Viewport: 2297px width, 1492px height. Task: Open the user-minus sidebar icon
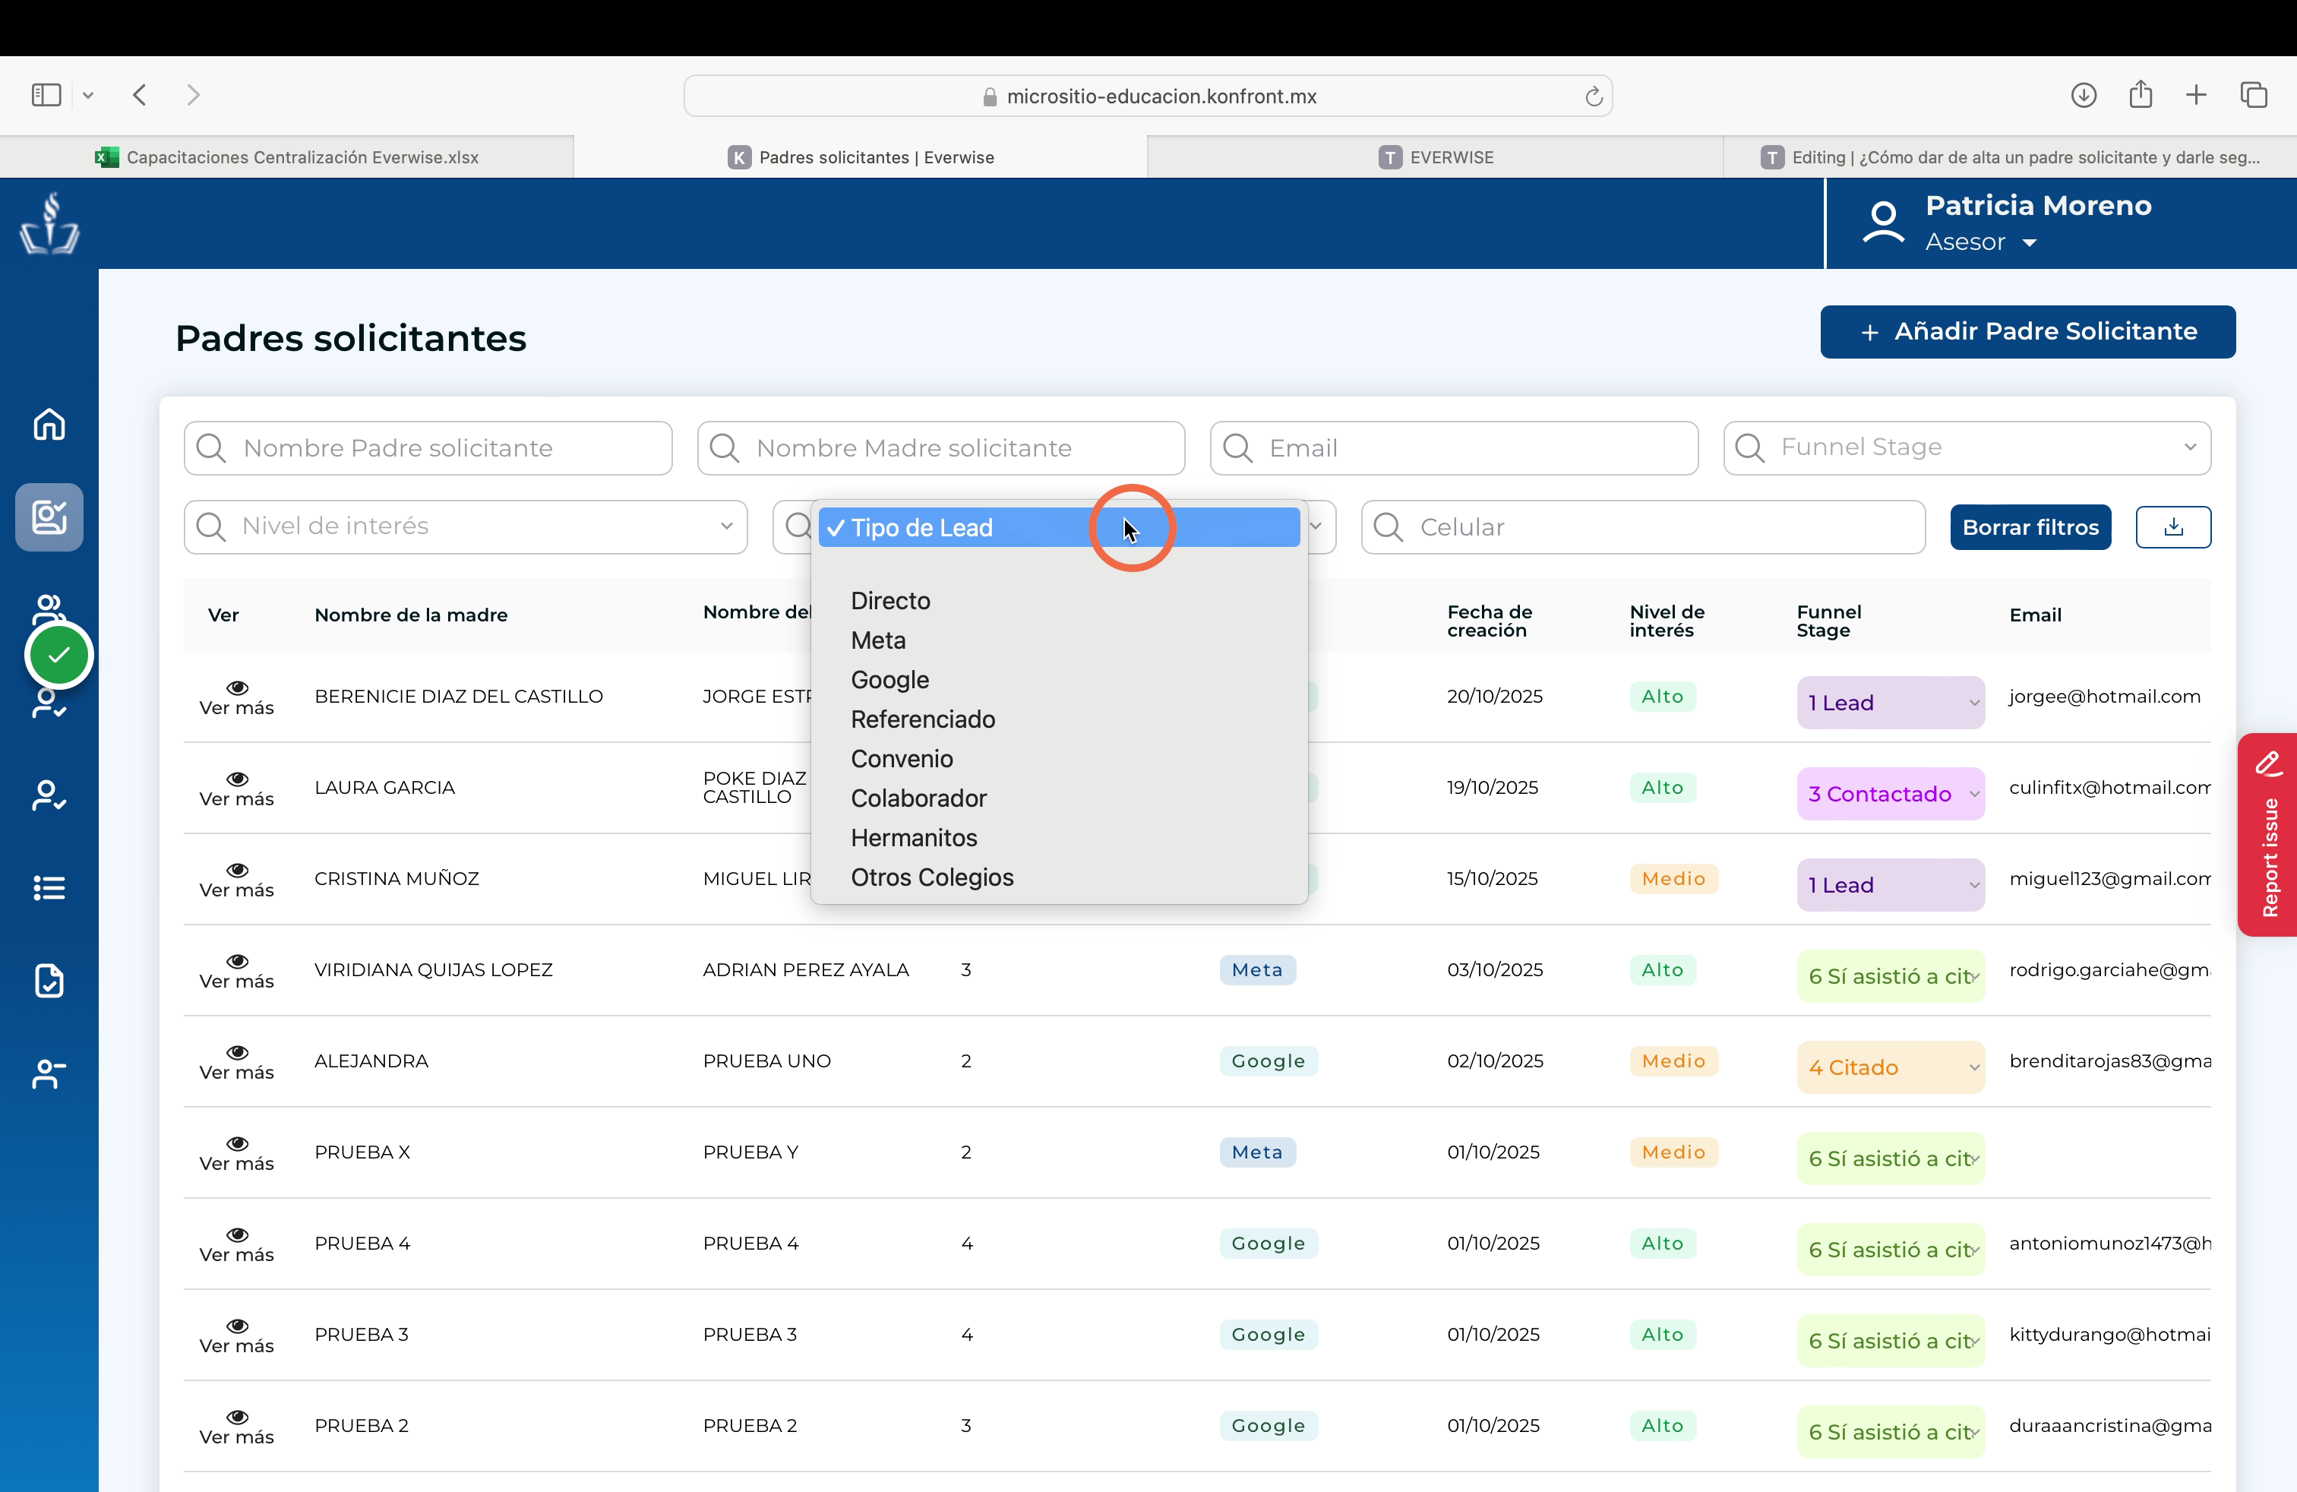pyautogui.click(x=49, y=1073)
